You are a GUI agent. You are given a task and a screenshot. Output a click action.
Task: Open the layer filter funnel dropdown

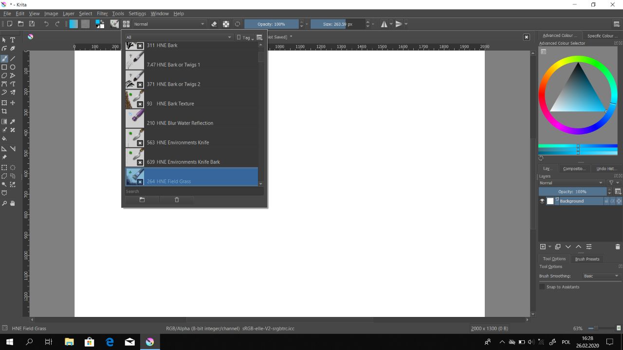click(x=613, y=183)
